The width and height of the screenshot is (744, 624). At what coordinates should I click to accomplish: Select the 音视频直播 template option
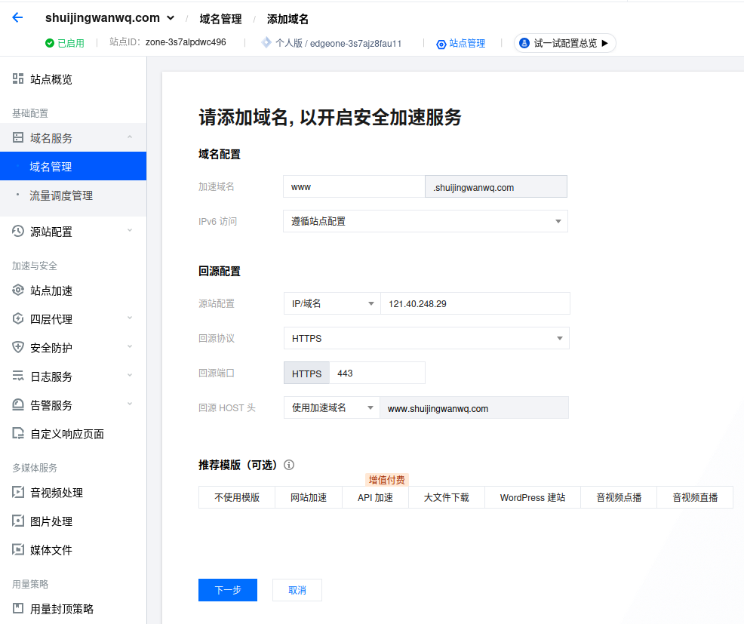[695, 497]
